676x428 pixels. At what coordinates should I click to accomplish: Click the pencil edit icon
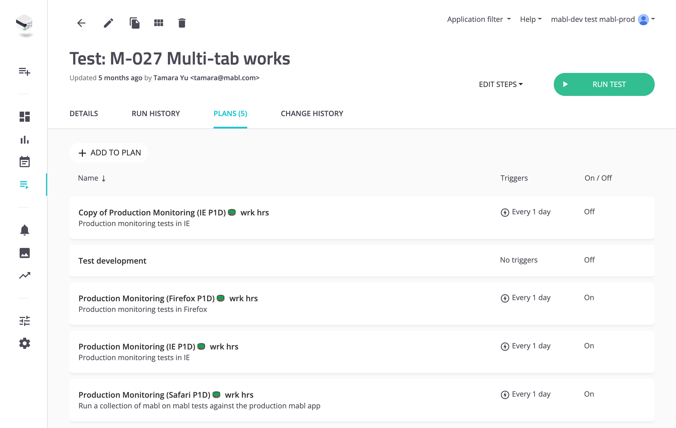108,23
